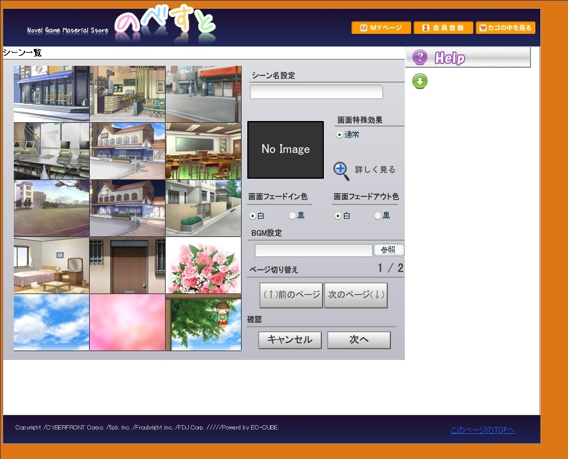The image size is (568, 459).
Task: Select the brown front door thumbnail
Action: (x=127, y=265)
